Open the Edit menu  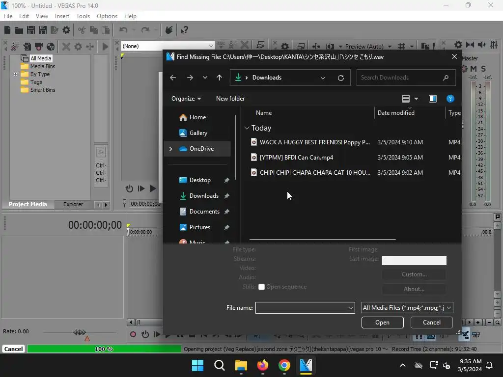click(24, 16)
